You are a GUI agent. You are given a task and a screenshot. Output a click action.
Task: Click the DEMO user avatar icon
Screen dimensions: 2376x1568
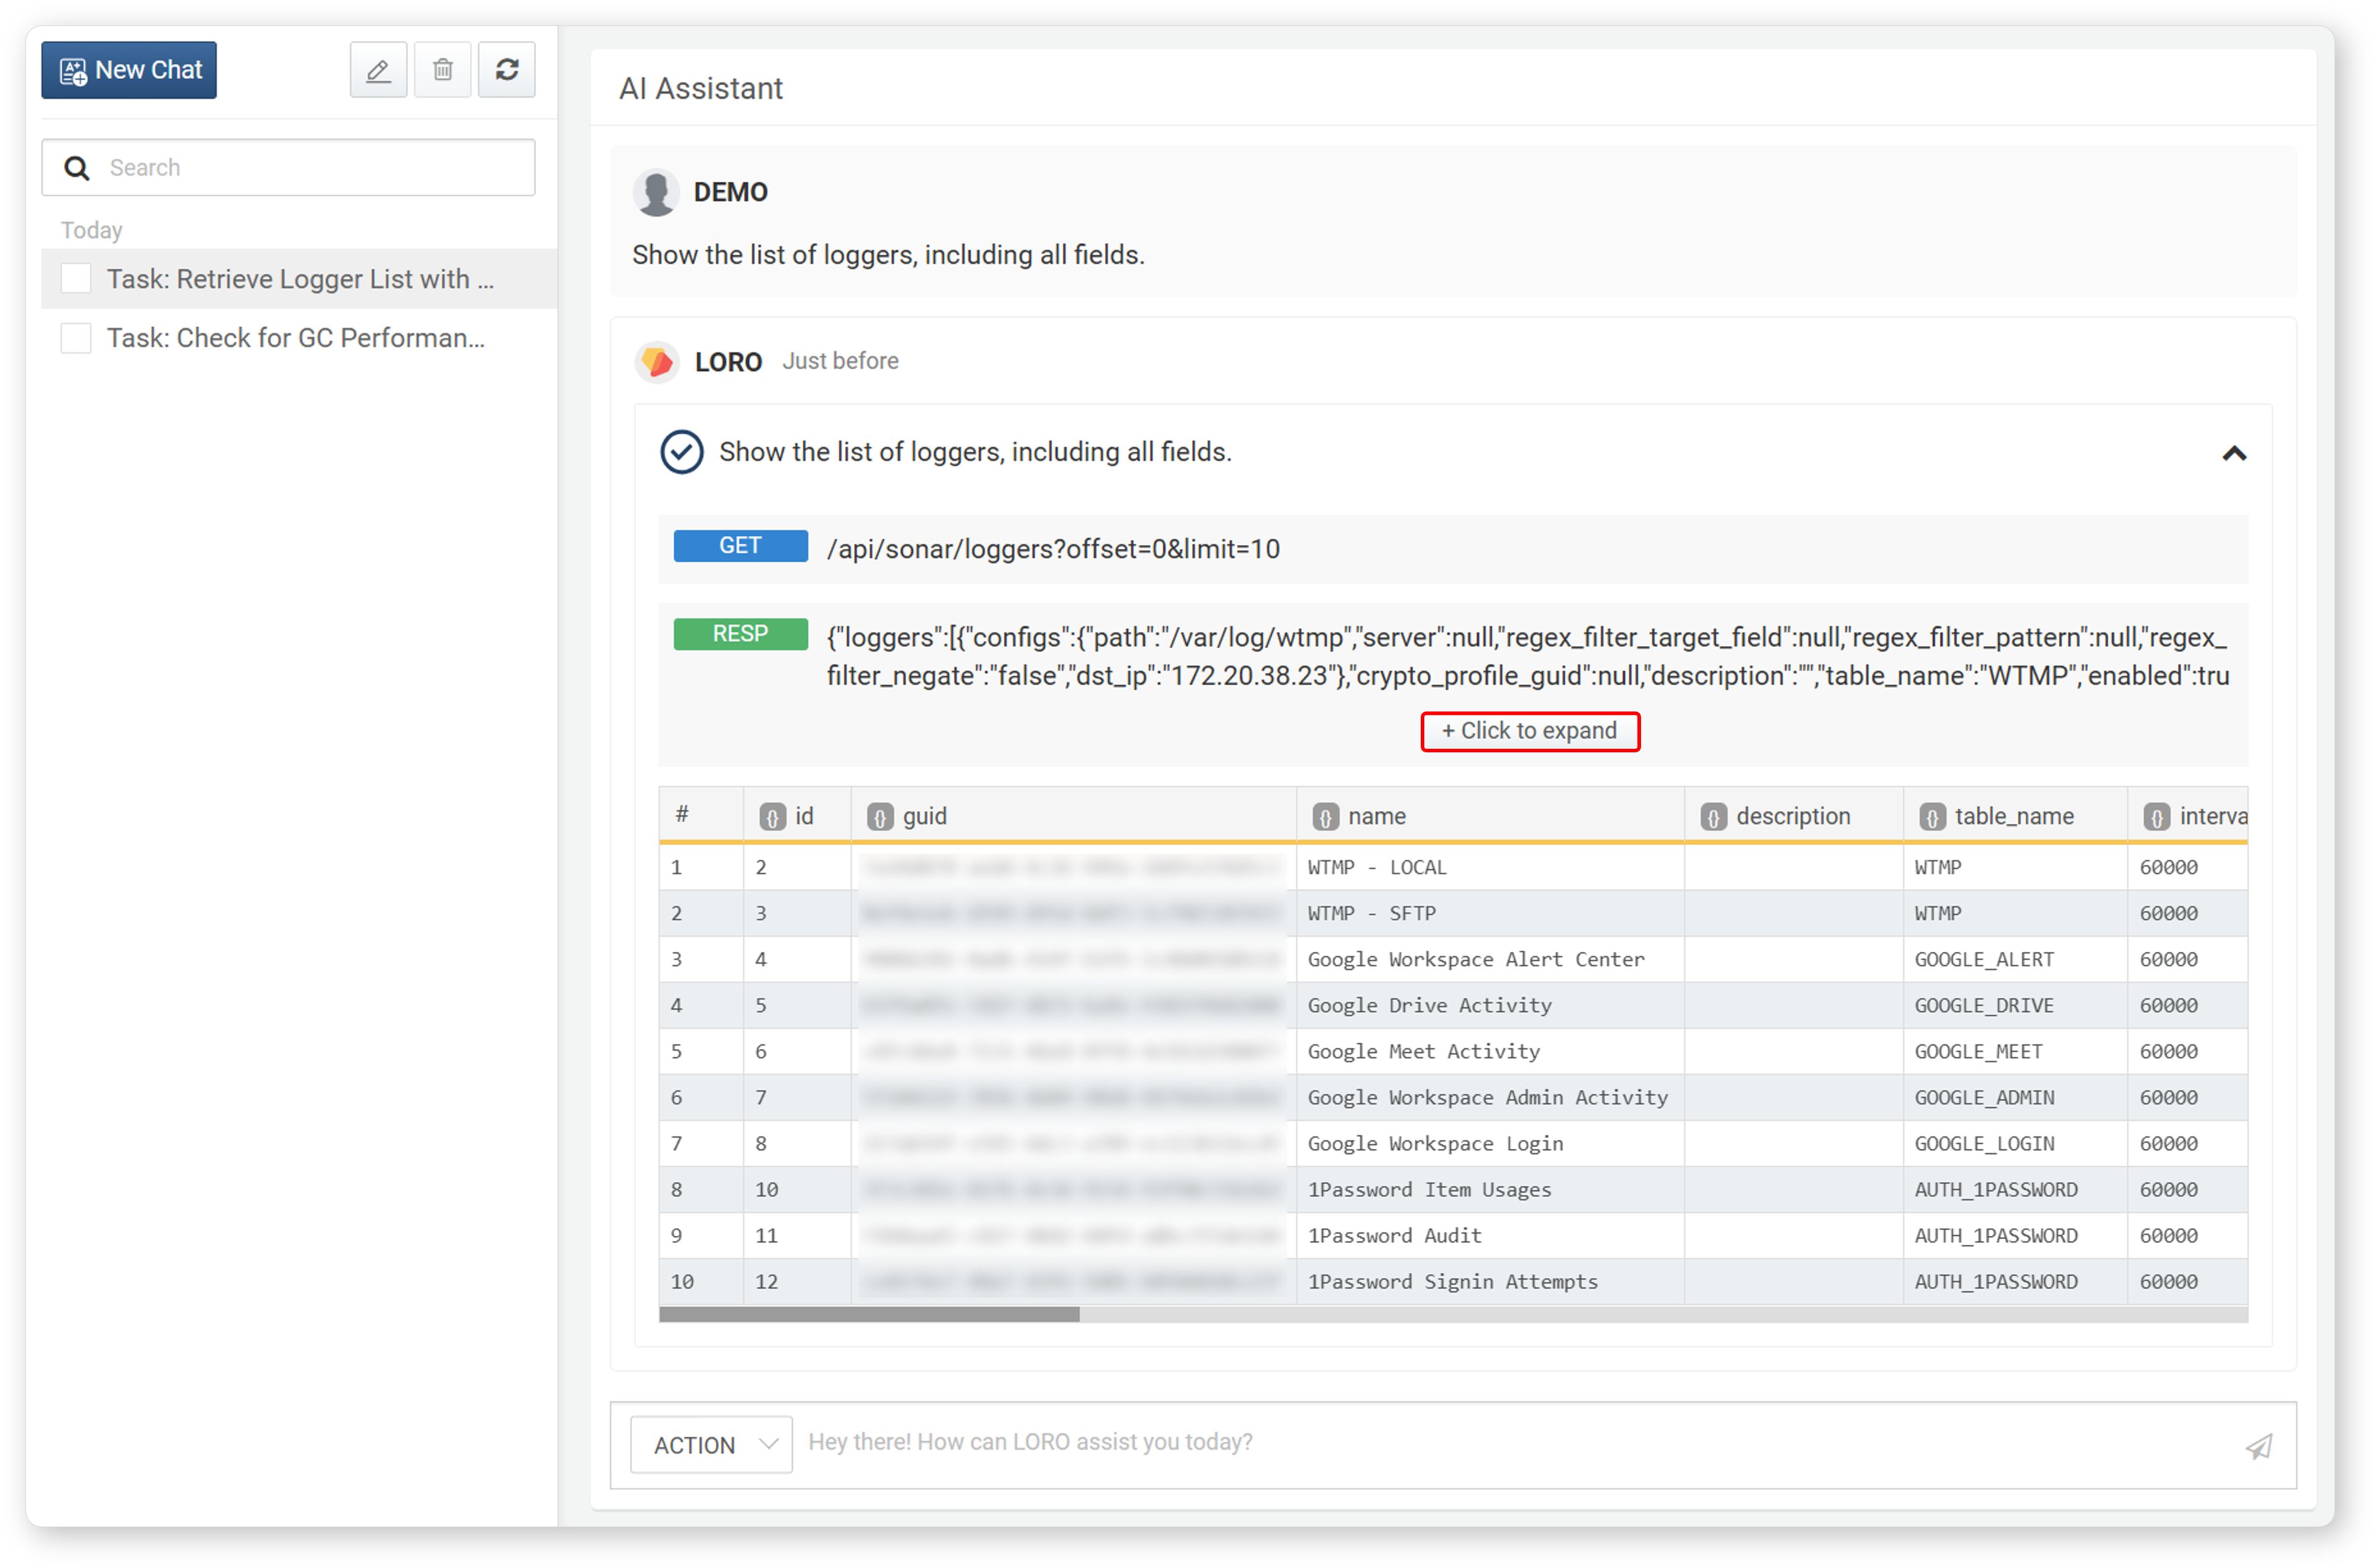pos(656,192)
